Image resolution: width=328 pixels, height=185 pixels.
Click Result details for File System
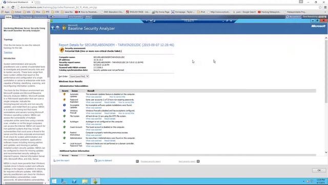[x=110, y=119]
